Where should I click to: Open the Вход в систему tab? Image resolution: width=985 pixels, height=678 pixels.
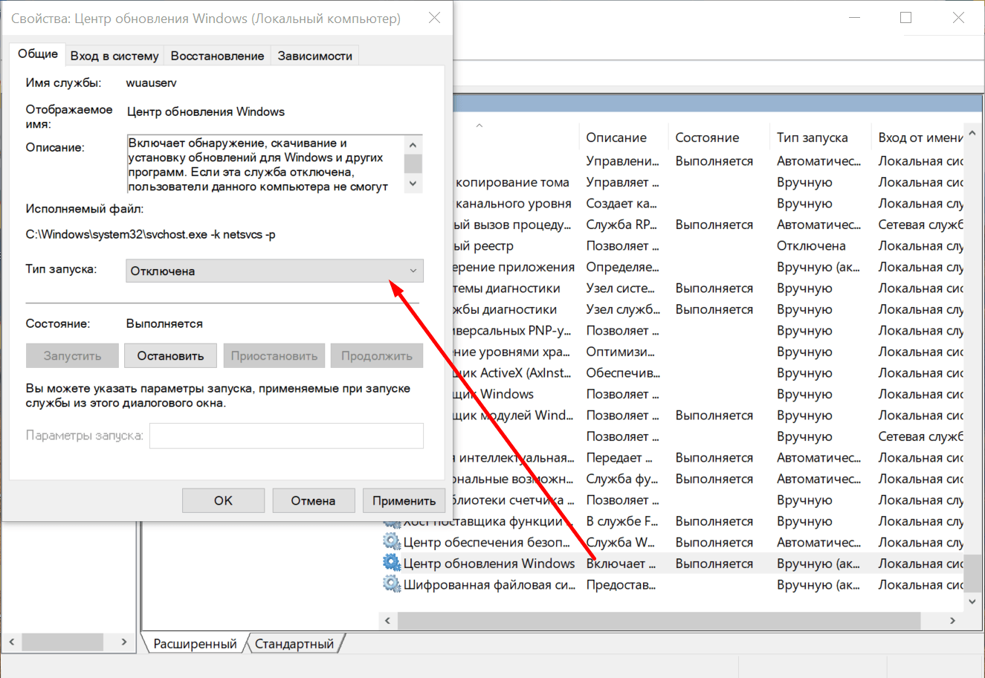[114, 56]
